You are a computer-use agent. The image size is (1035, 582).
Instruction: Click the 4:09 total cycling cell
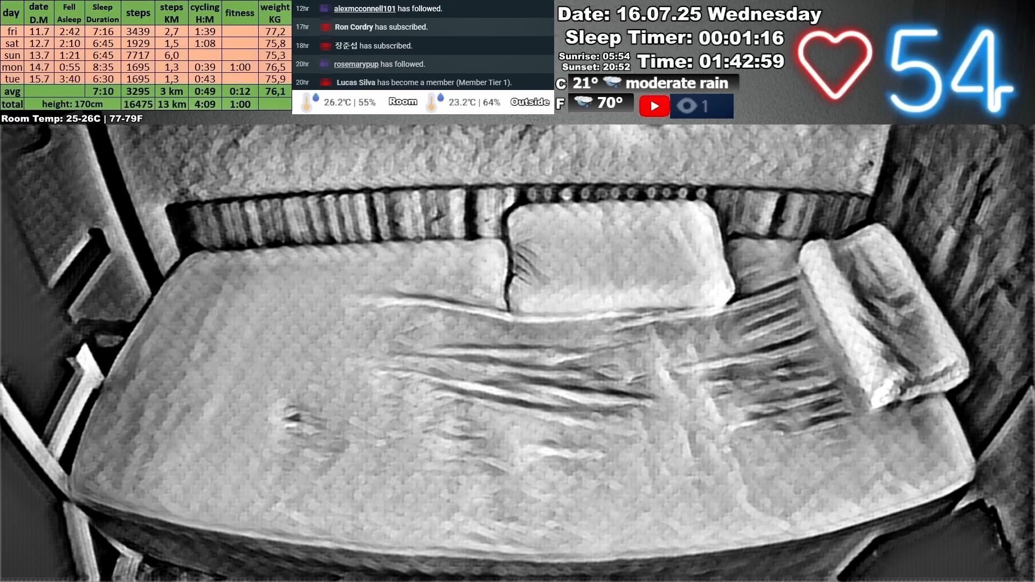[205, 105]
